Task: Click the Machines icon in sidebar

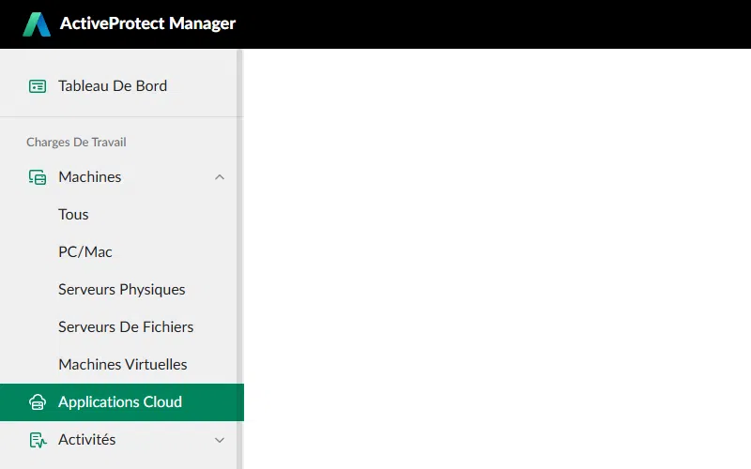Action: coord(38,177)
